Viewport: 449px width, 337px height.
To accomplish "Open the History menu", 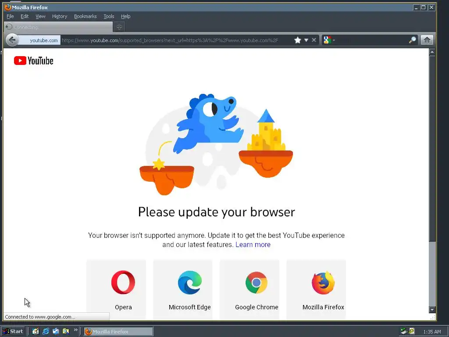I will point(60,16).
